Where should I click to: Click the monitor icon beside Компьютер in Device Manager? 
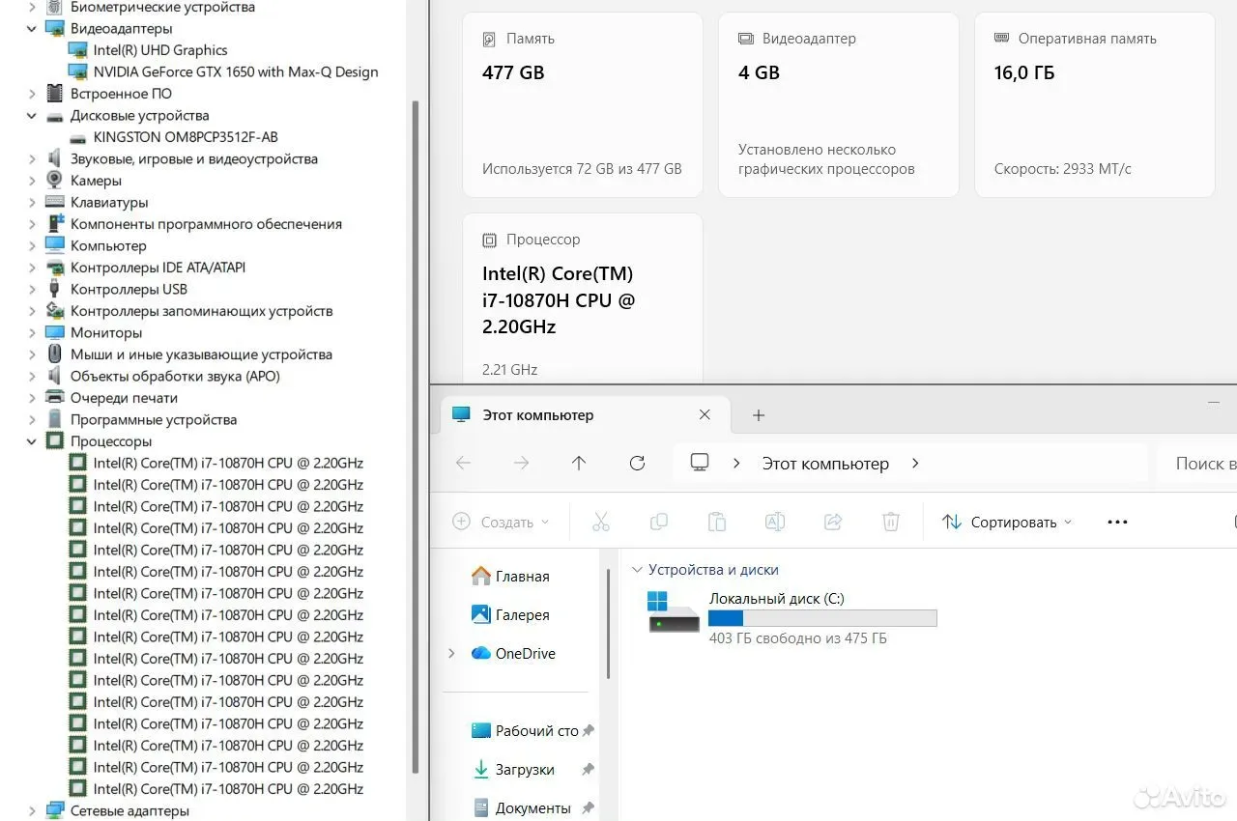pos(55,246)
